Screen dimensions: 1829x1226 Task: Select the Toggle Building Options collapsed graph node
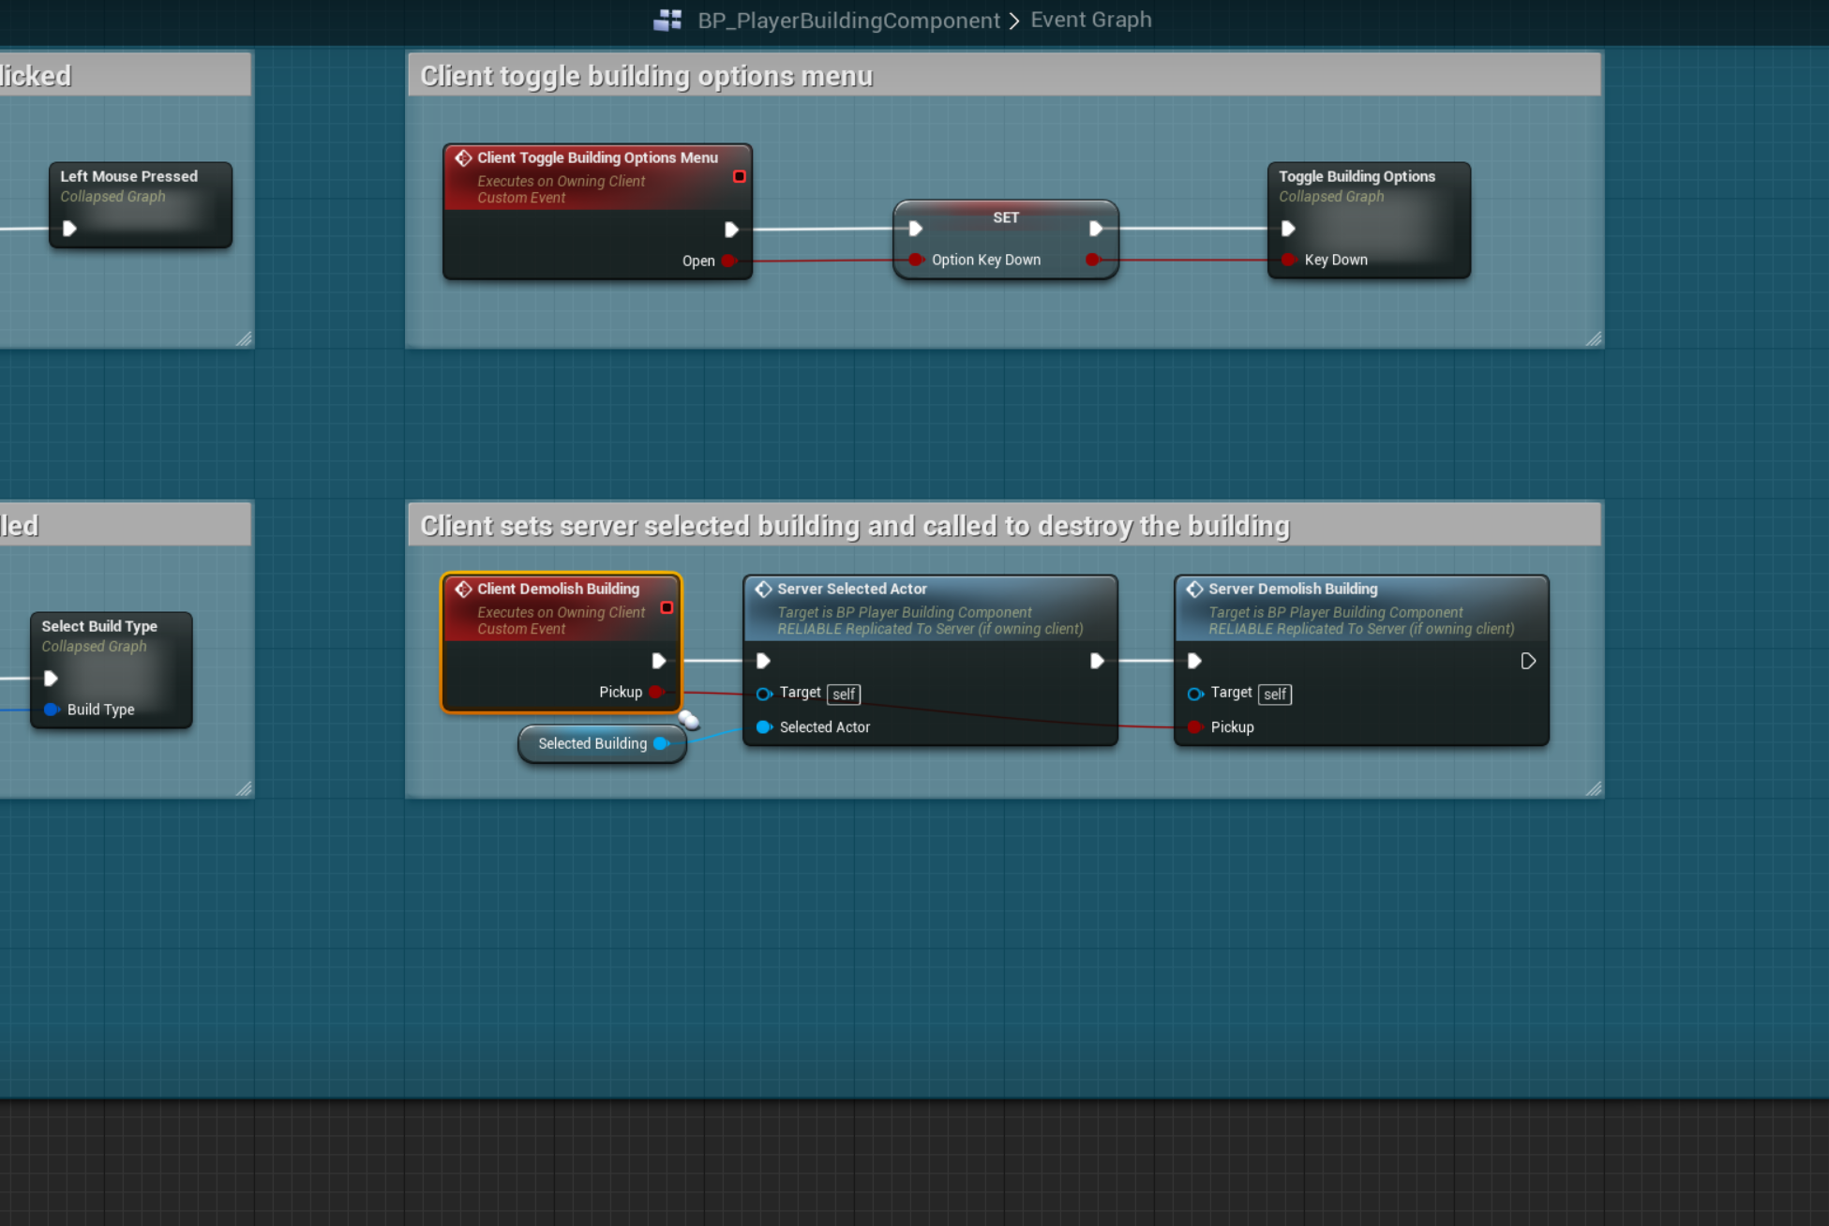click(1356, 176)
